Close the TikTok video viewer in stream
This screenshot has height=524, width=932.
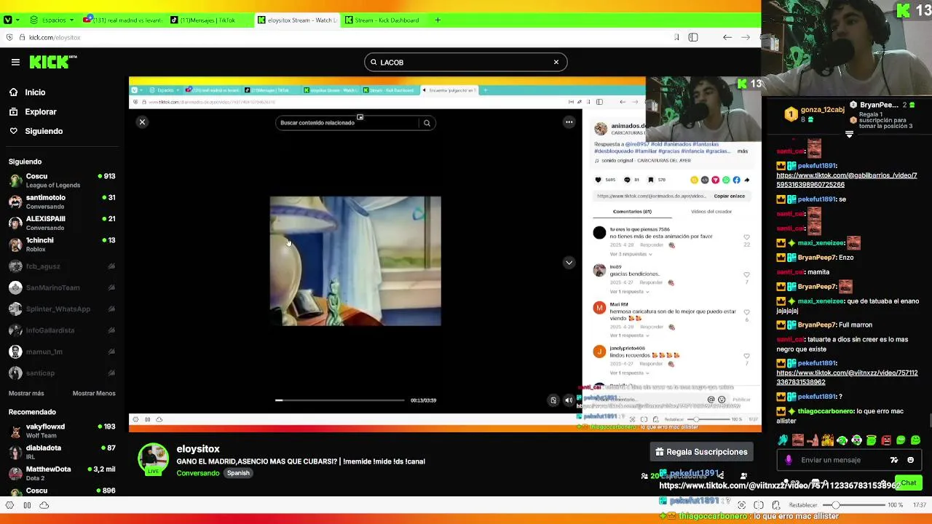(143, 122)
